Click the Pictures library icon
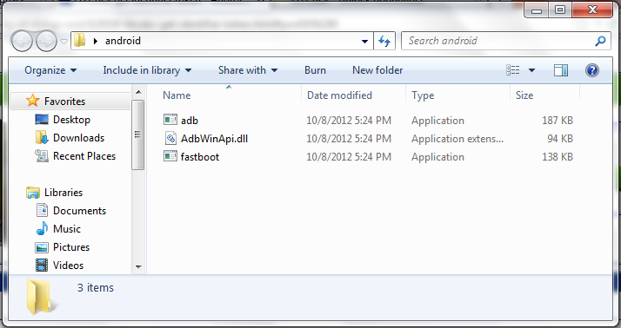Screen dimensions: 621x328 pyautogui.click(x=42, y=247)
